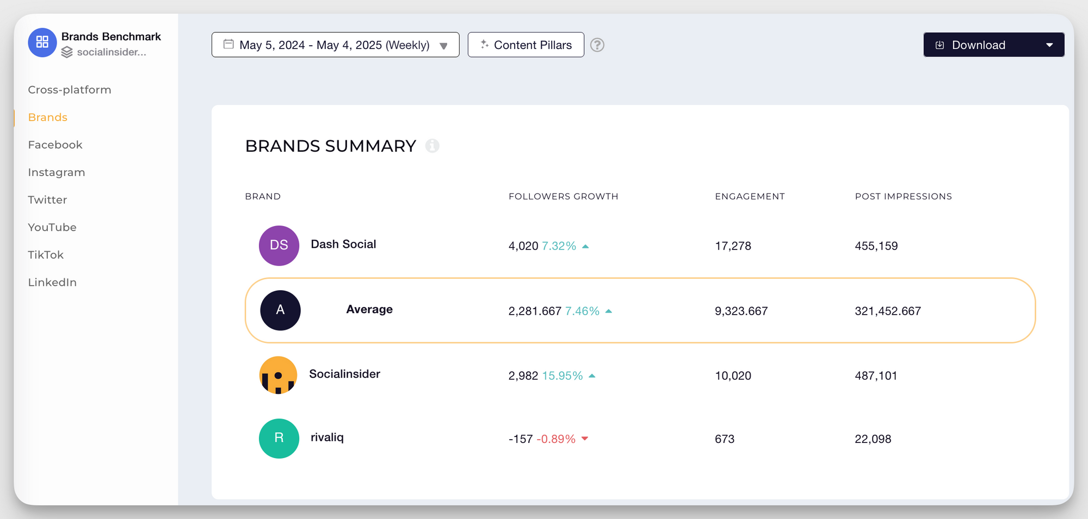Image resolution: width=1088 pixels, height=519 pixels.
Task: Click up arrow next to 15.95%
Action: click(592, 376)
